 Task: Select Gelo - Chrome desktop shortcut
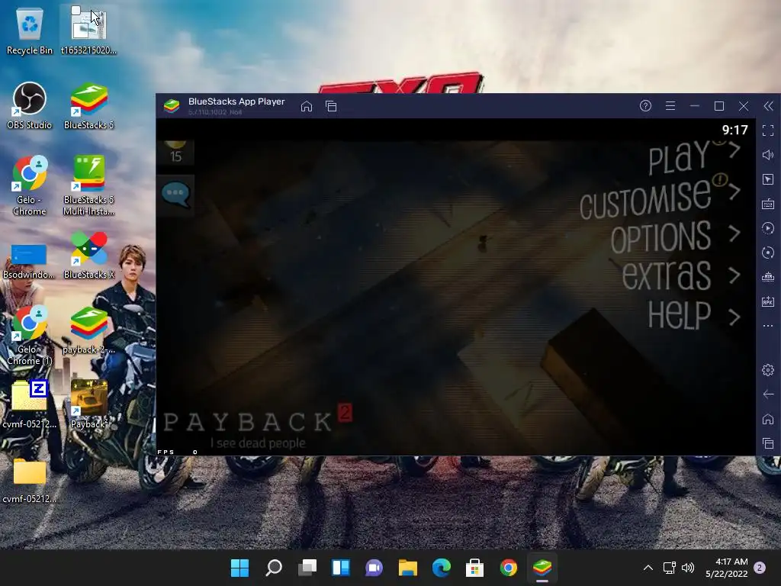pyautogui.click(x=30, y=185)
